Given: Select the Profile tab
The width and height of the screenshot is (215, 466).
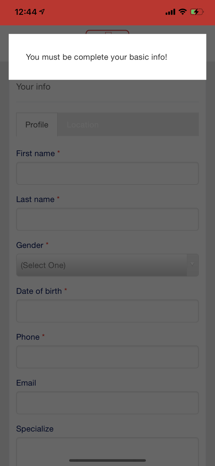Looking at the screenshot, I should [36, 125].
